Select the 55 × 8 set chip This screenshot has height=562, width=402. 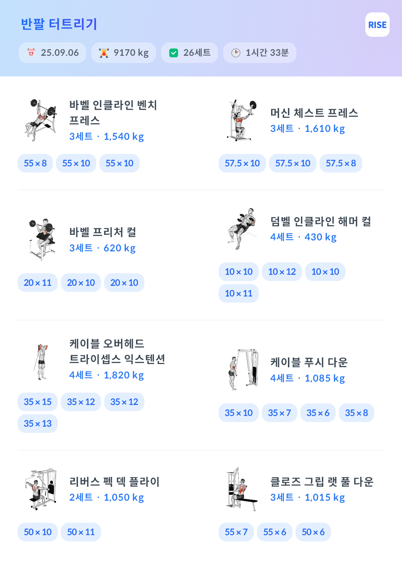tap(35, 163)
